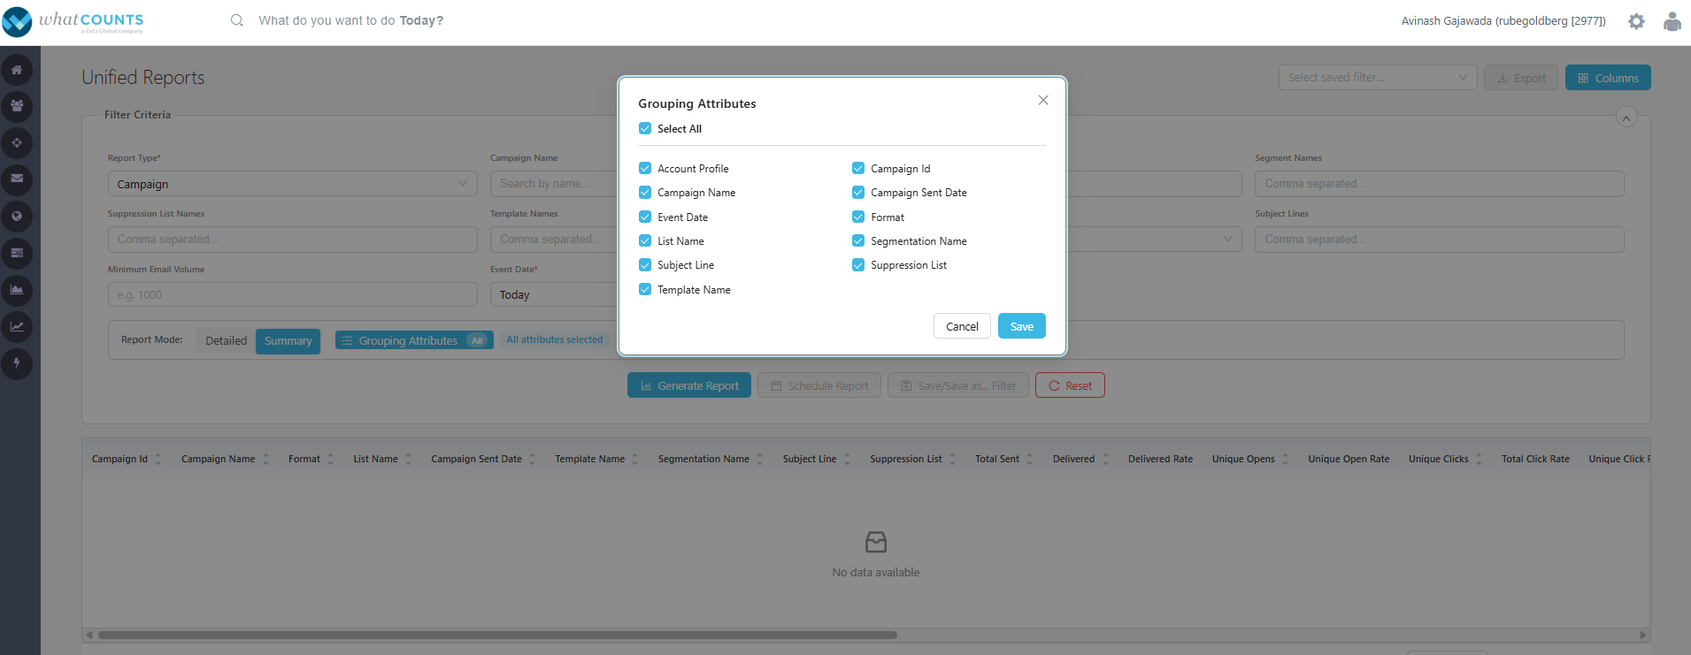Image resolution: width=1691 pixels, height=655 pixels.
Task: Click the Generate Report button
Action: (689, 385)
